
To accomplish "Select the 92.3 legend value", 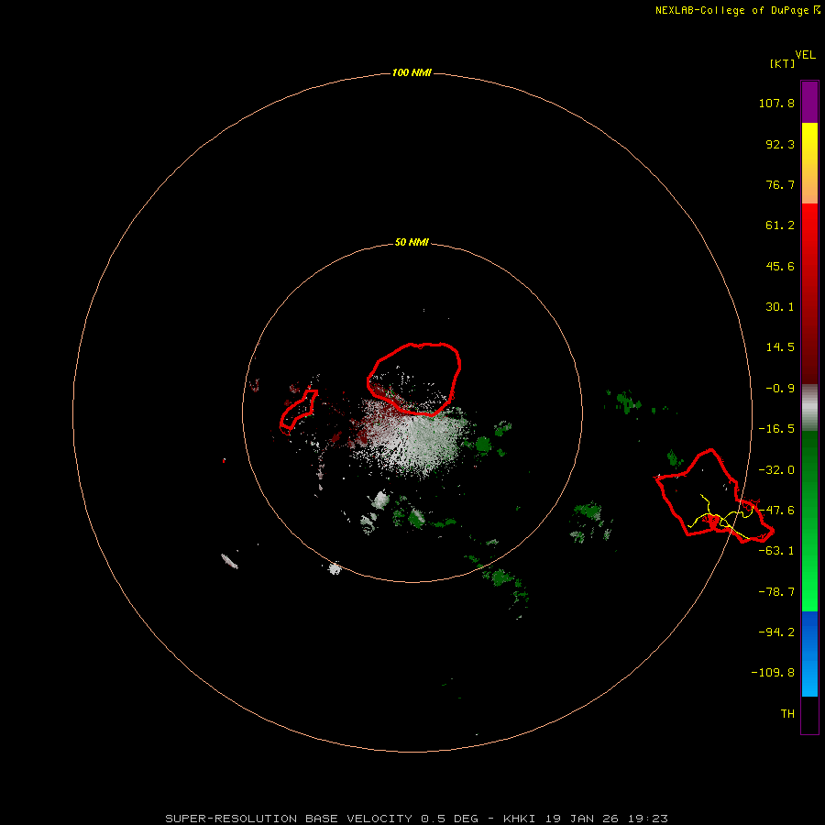I will (x=779, y=144).
